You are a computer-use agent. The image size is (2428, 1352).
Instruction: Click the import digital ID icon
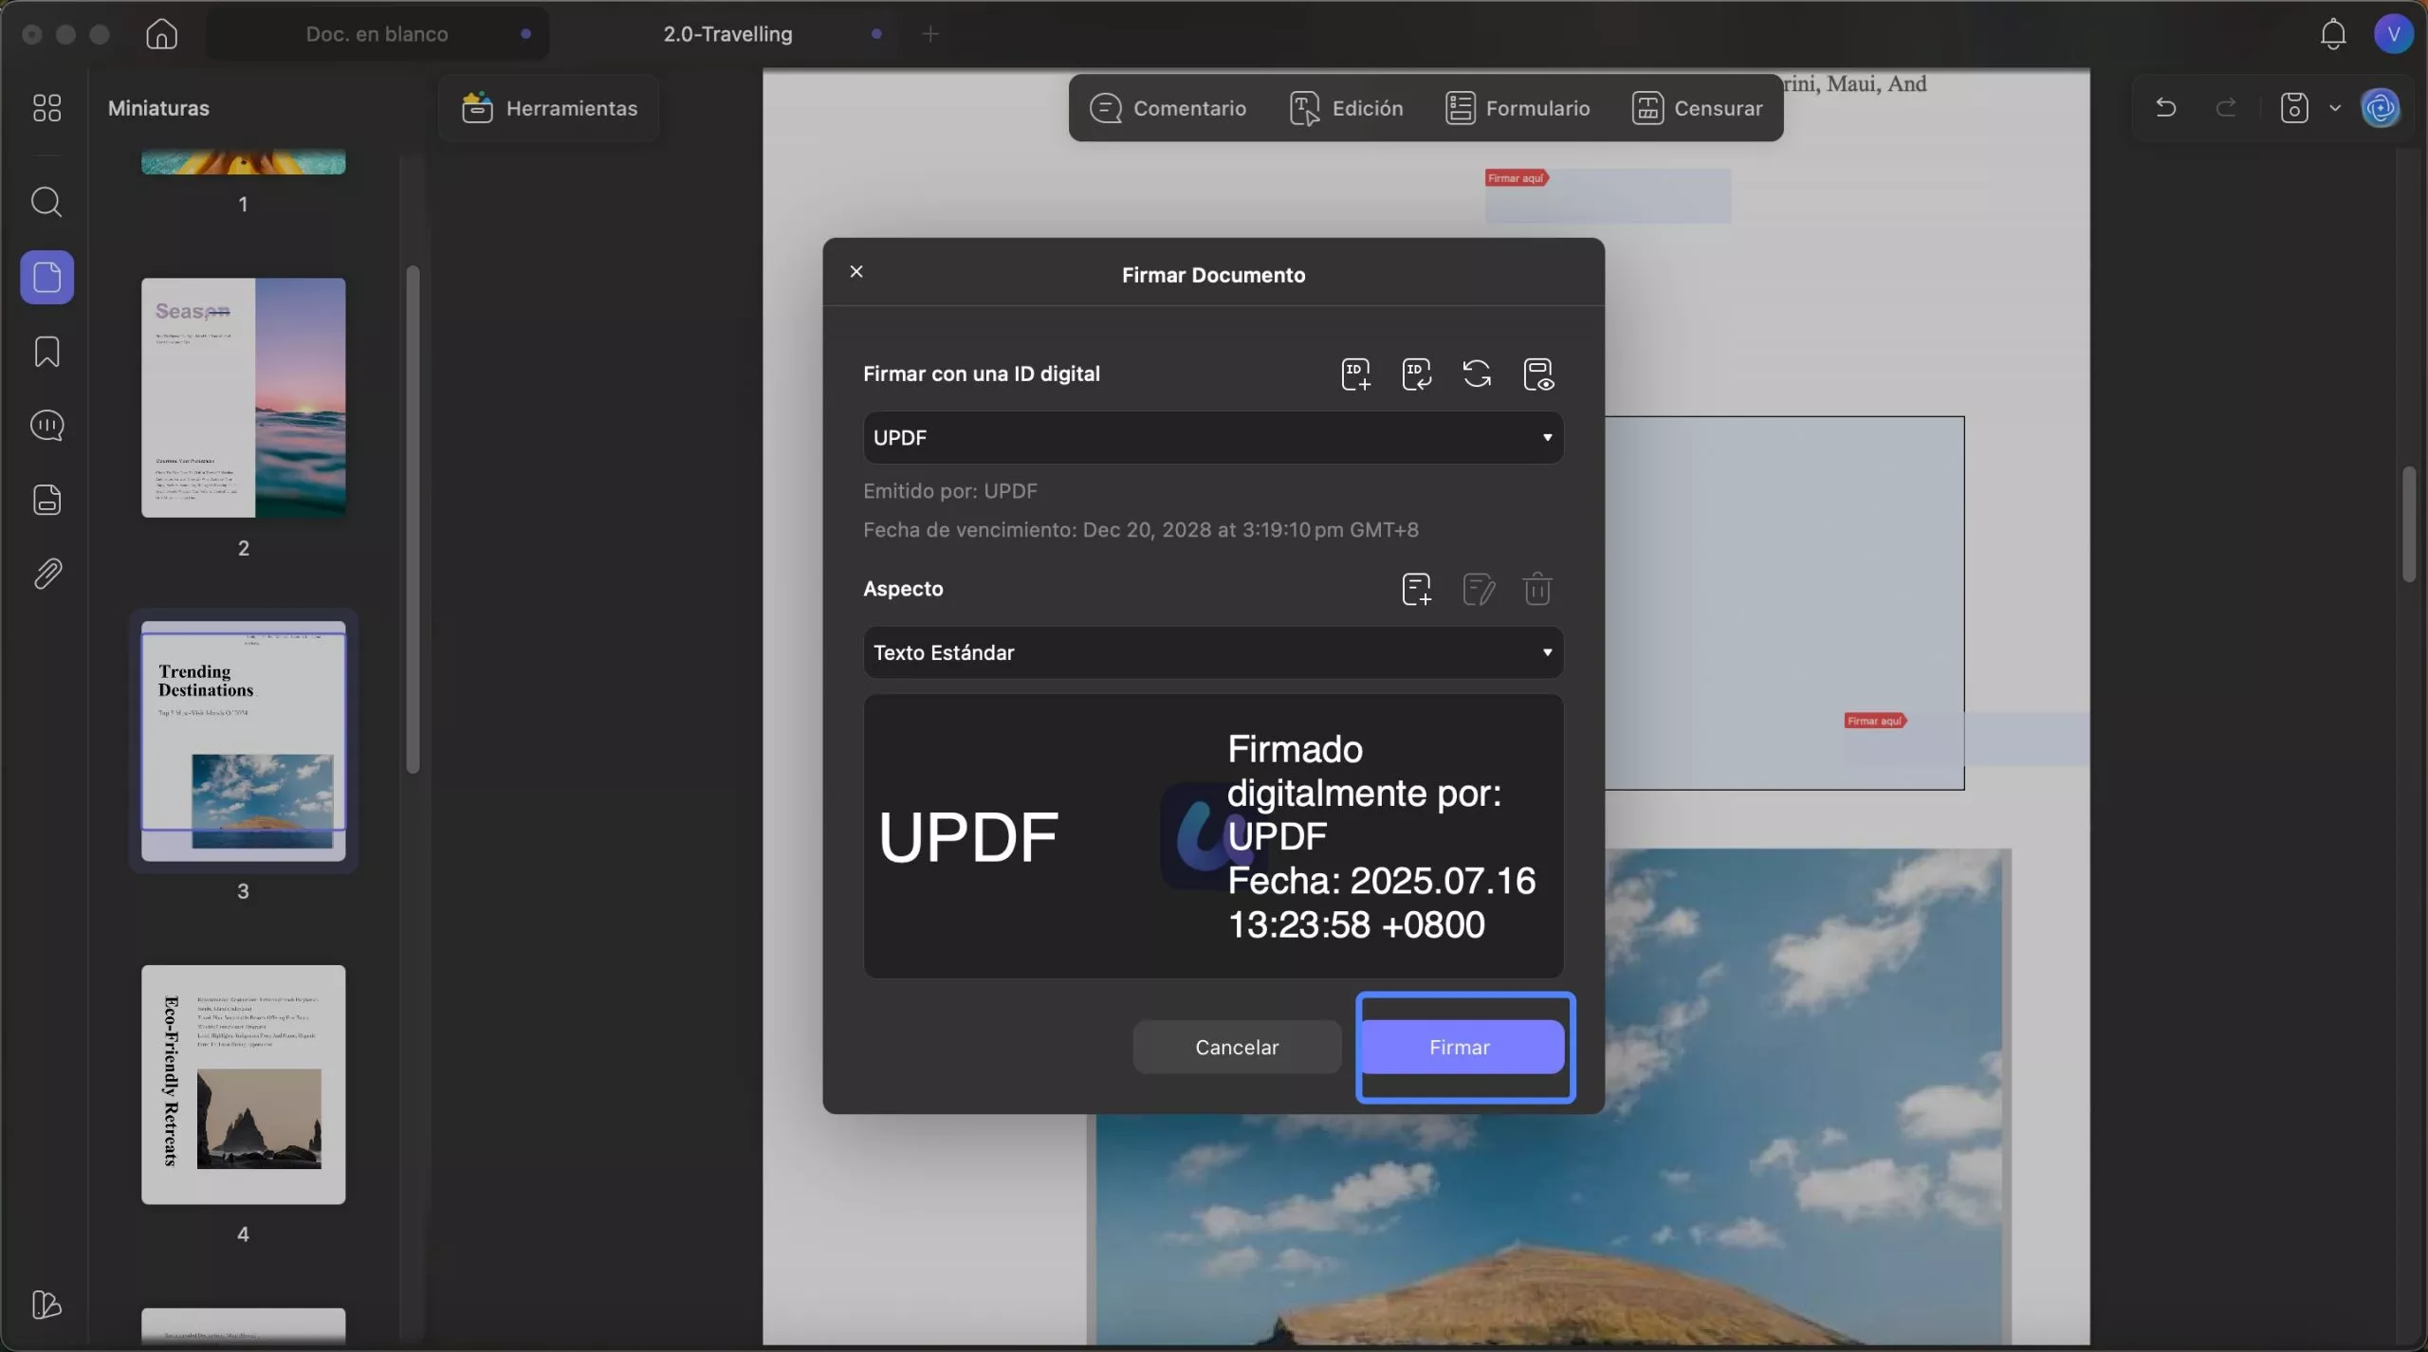(x=1416, y=375)
